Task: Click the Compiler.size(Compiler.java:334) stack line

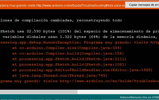Action: point(67,48)
